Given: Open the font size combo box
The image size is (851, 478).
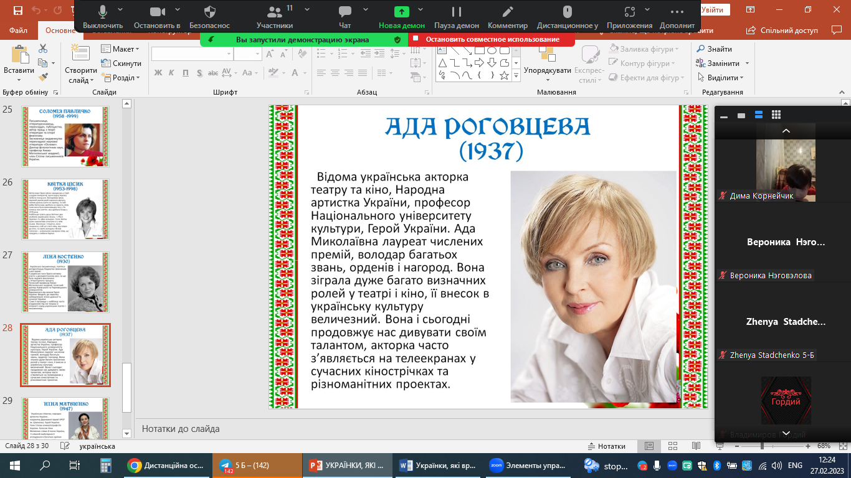Looking at the screenshot, I should 248,54.
